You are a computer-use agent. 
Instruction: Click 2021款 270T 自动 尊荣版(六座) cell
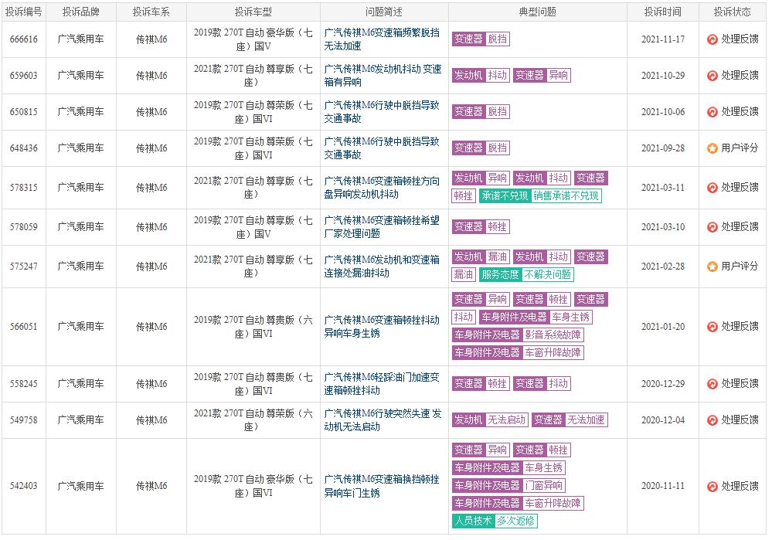click(253, 420)
